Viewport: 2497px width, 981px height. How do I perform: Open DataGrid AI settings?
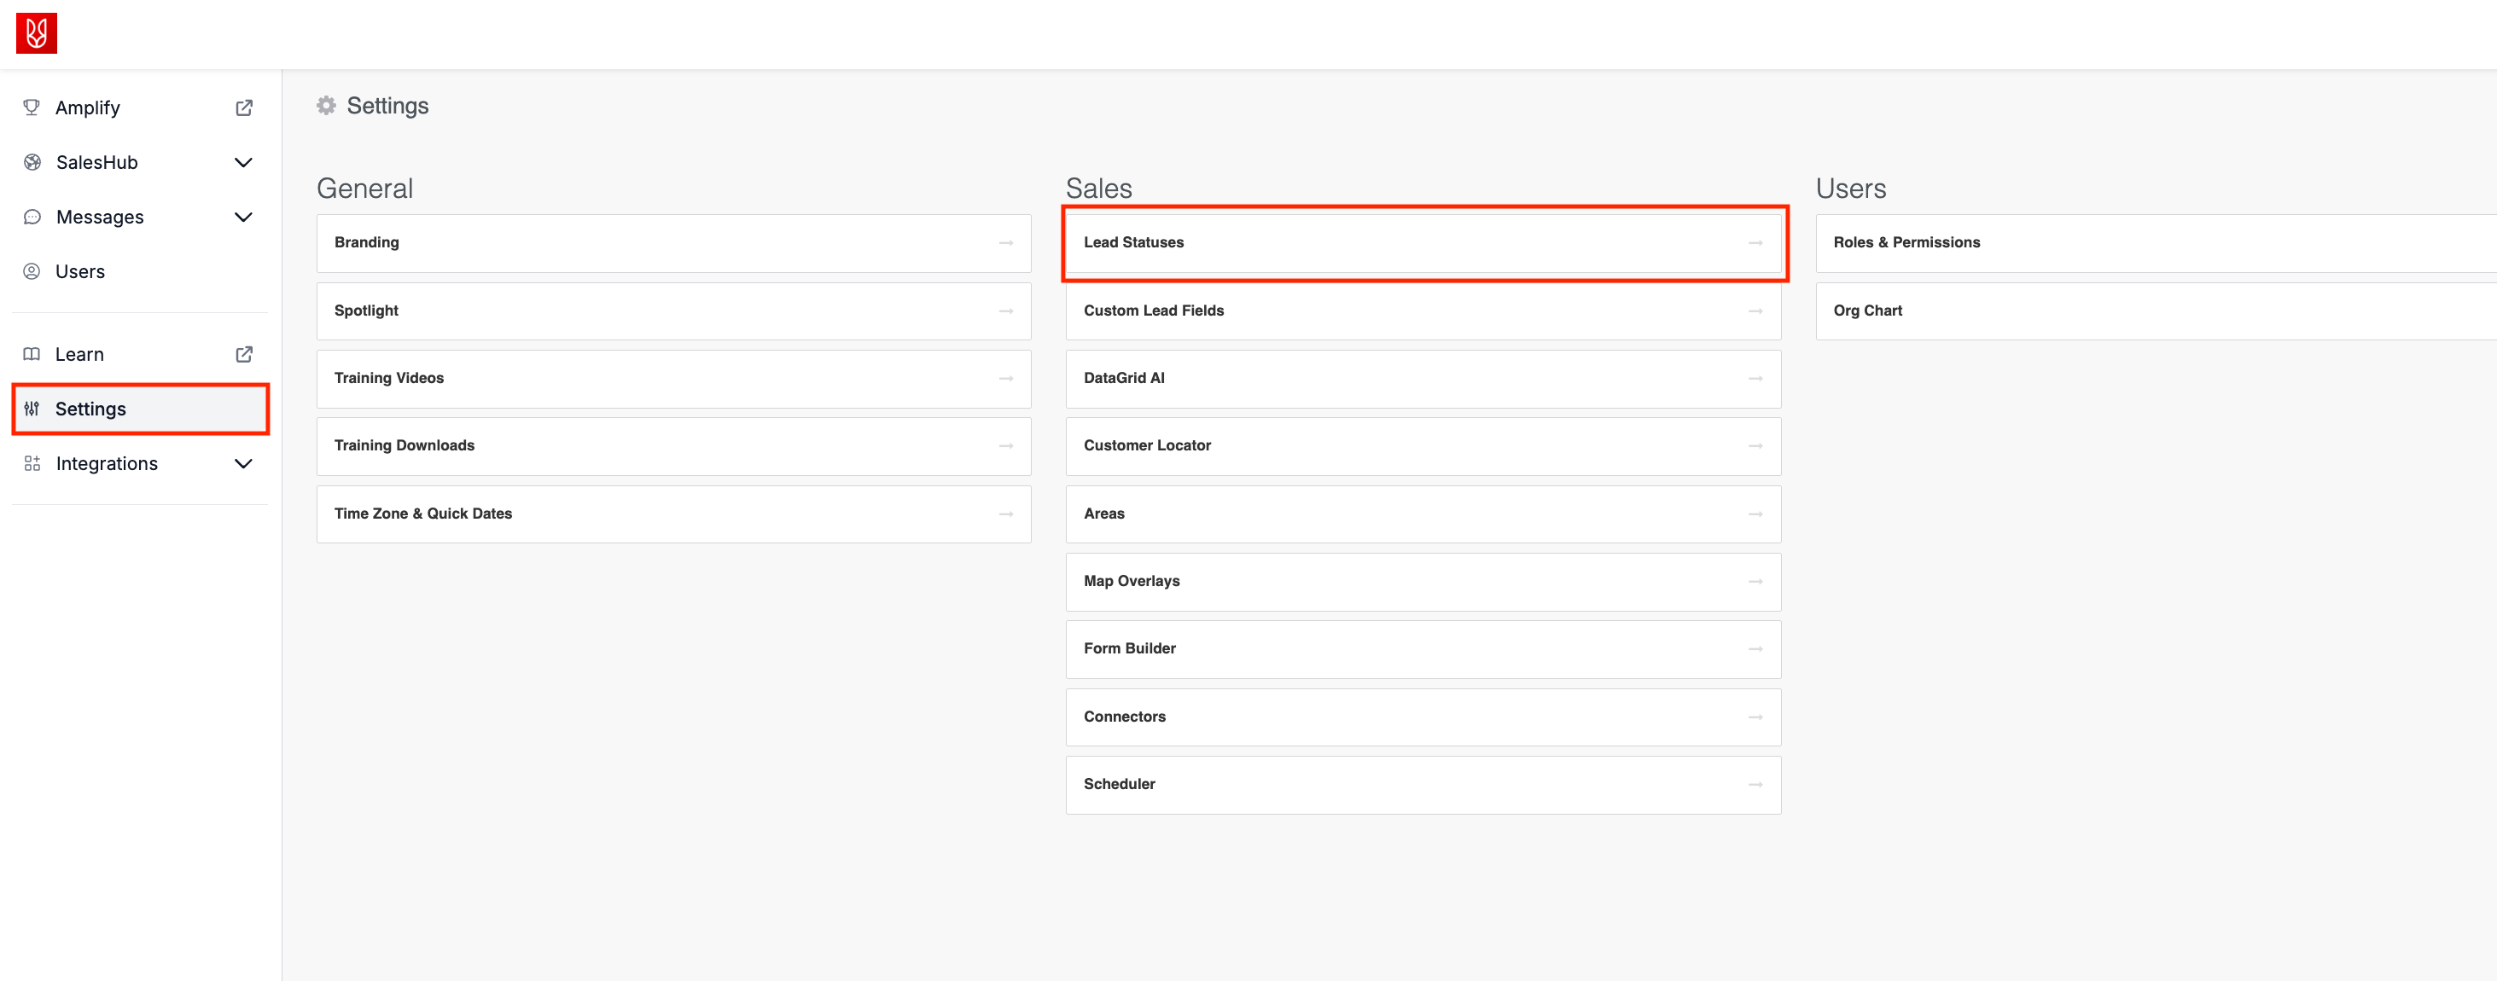click(1423, 378)
